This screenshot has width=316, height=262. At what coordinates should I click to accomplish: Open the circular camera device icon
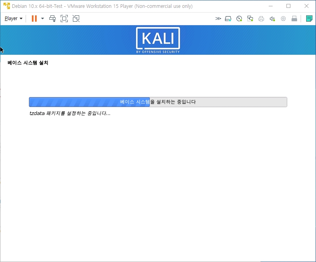click(283, 19)
